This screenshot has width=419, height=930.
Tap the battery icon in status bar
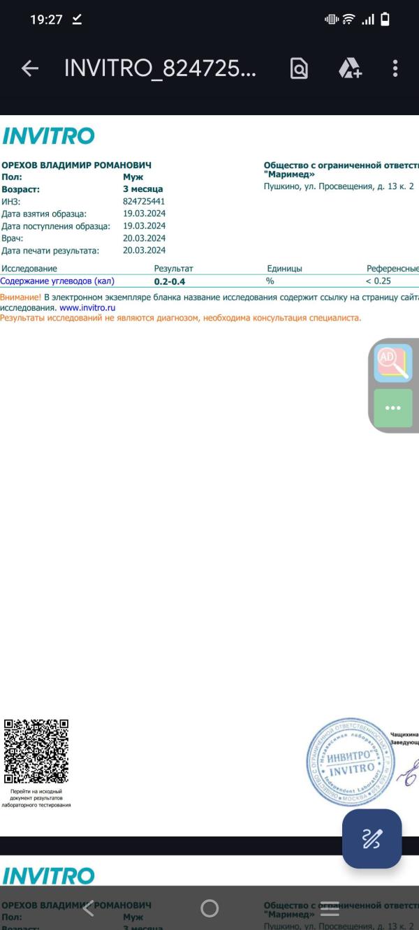coord(385,20)
